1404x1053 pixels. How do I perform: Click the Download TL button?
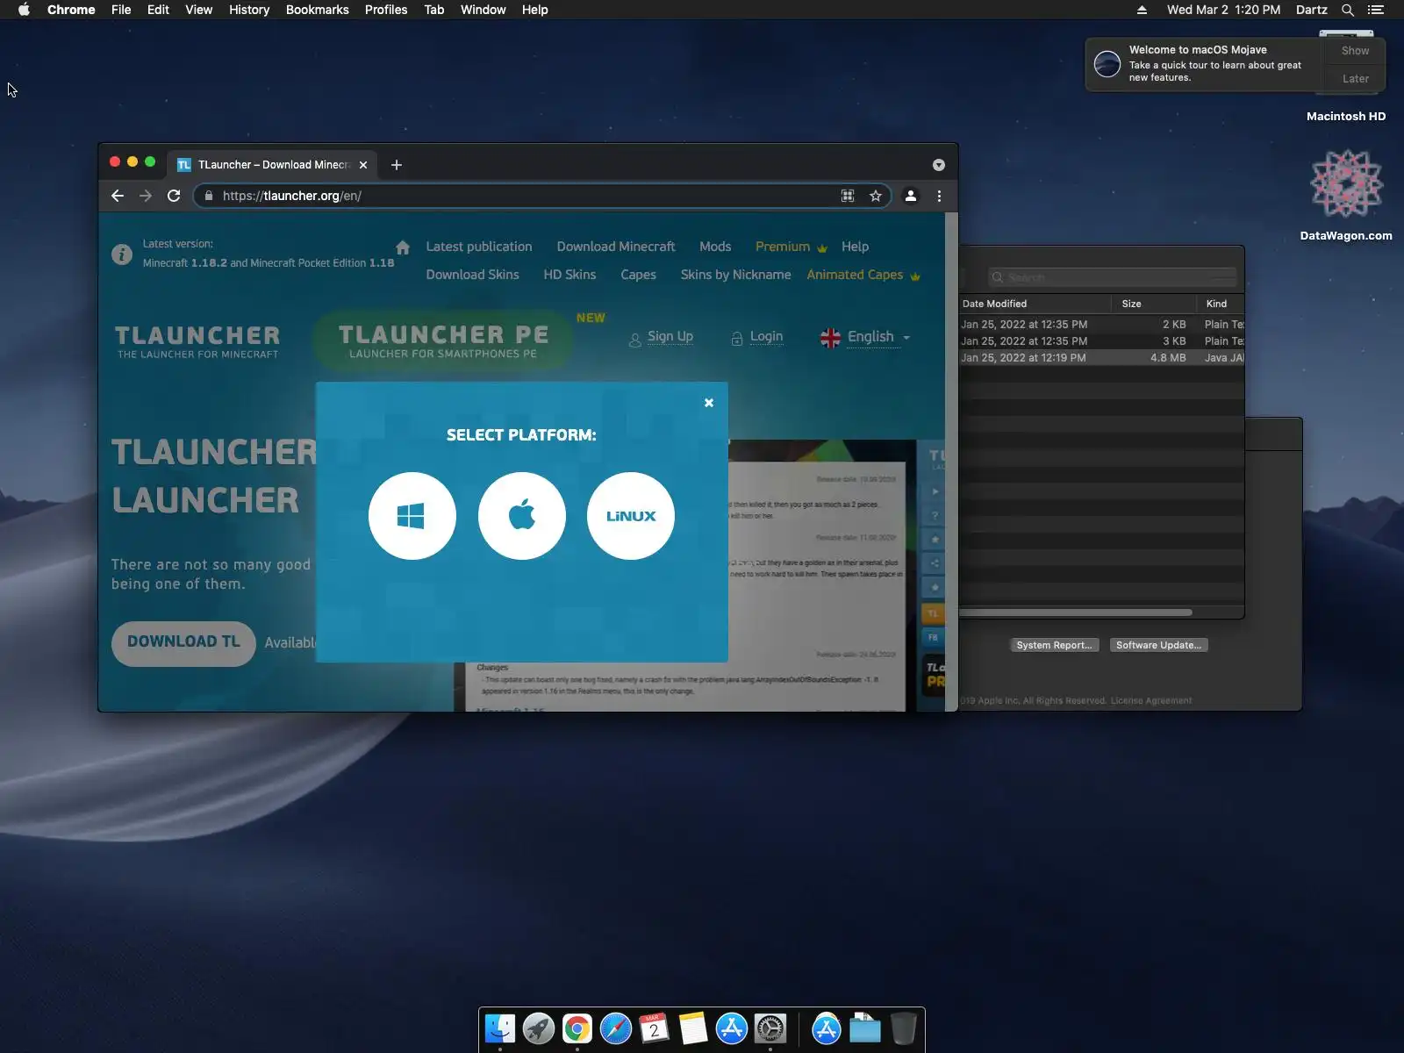click(183, 643)
